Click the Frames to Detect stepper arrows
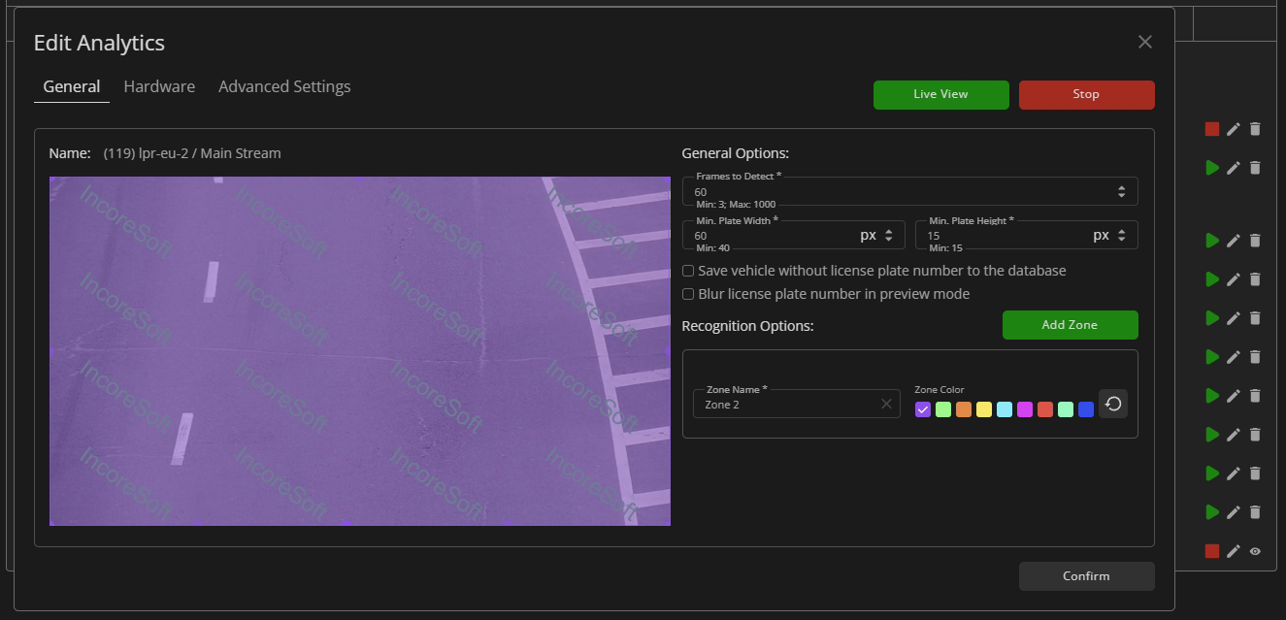This screenshot has height=620, width=1286. [1122, 192]
